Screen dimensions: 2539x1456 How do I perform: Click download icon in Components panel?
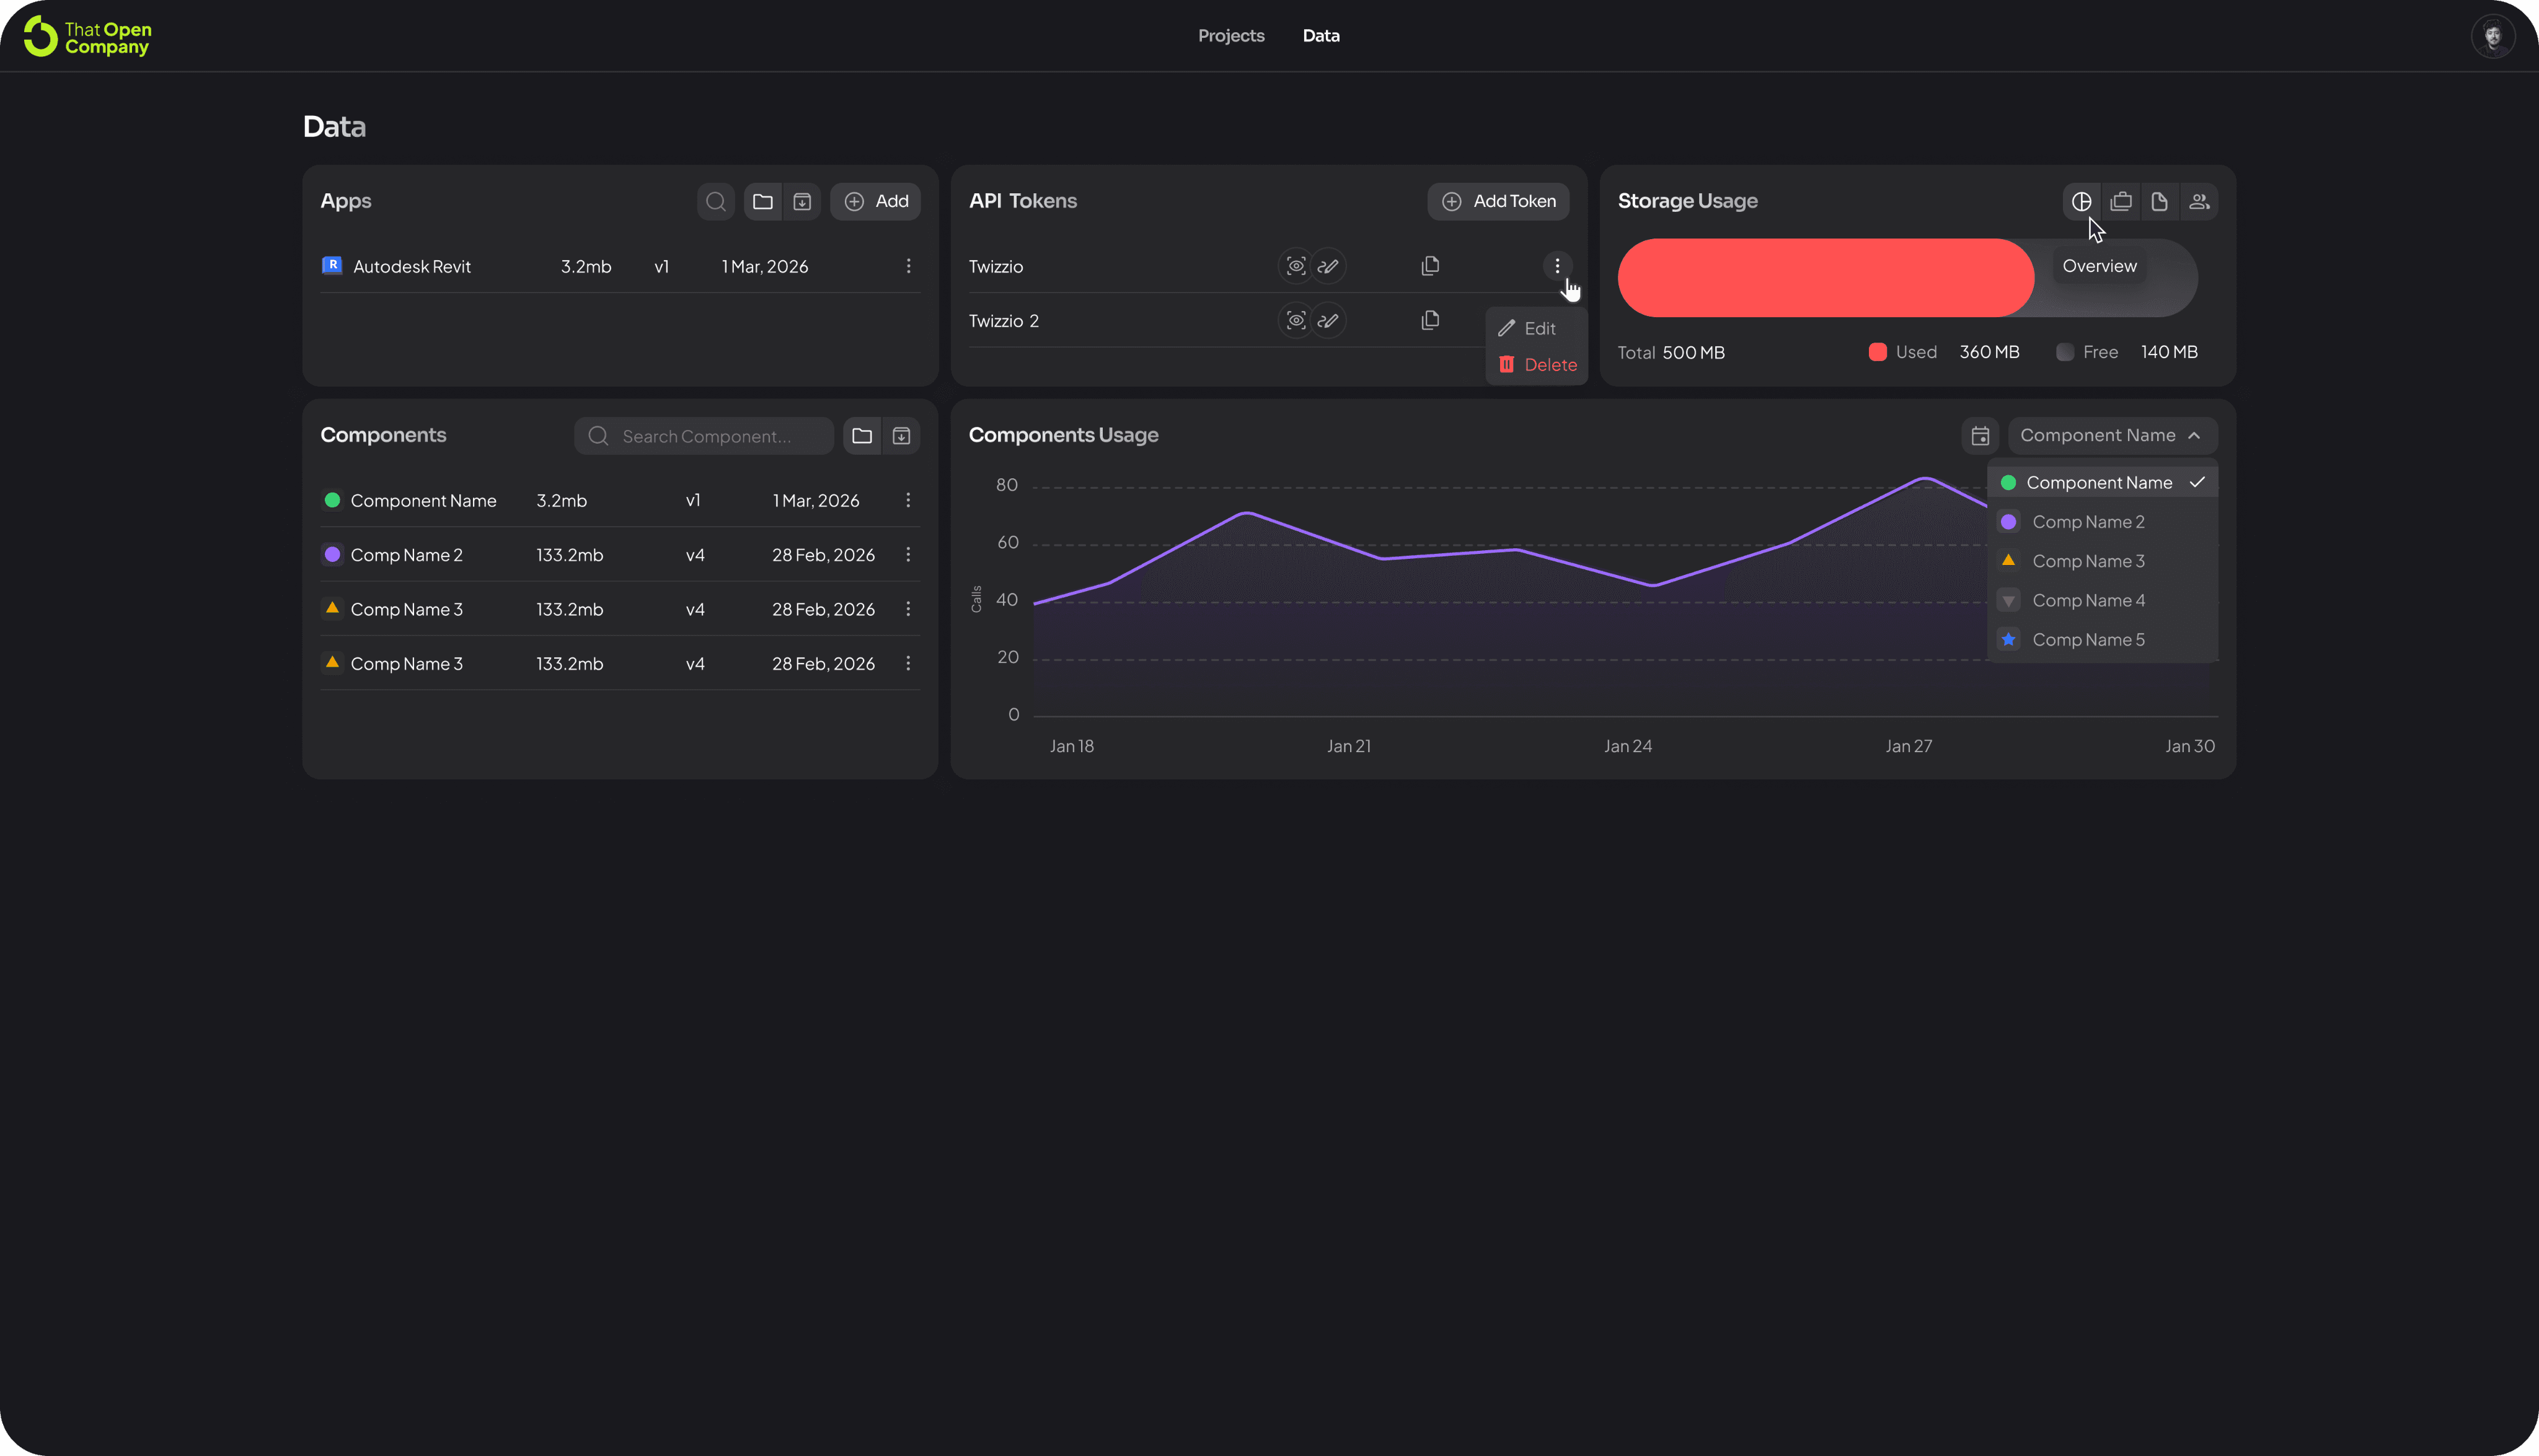(x=901, y=436)
